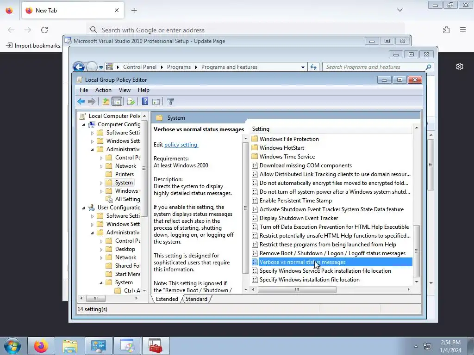Expand the Control Panel node under Computer Configuration
This screenshot has width=474, height=355.
(101, 158)
